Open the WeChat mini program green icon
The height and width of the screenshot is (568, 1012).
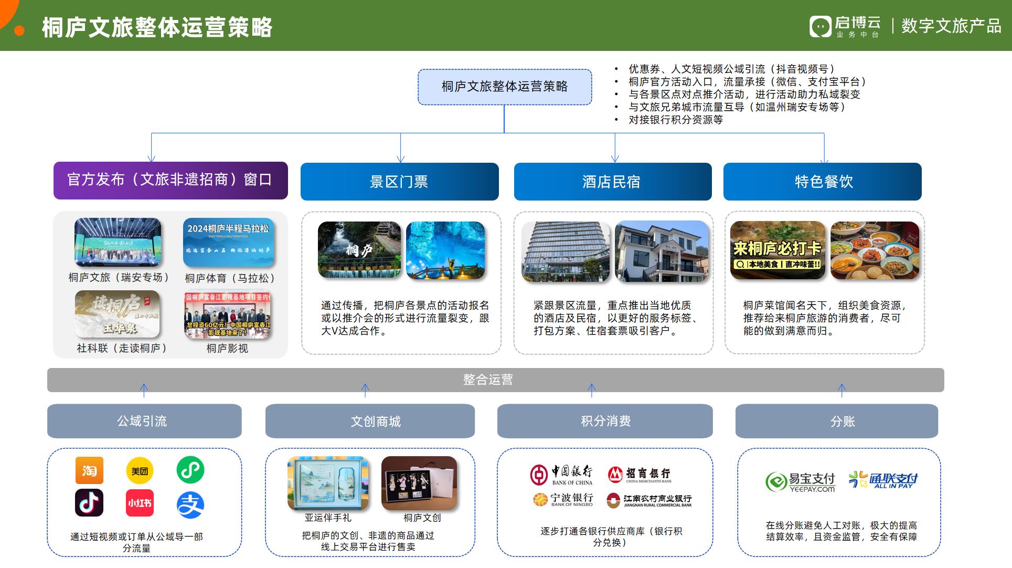point(190,470)
